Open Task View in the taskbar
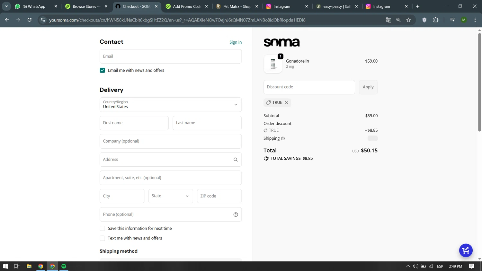 [17, 266]
